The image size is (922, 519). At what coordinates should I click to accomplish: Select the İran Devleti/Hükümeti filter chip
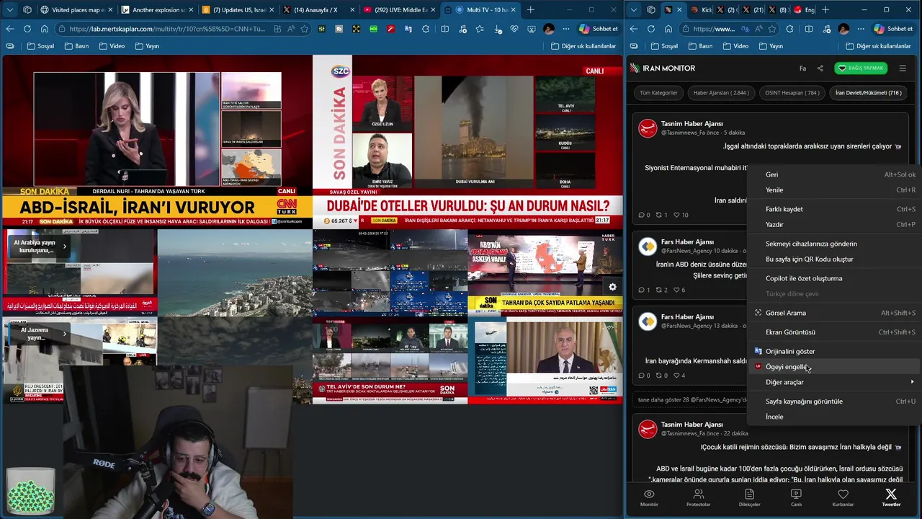coord(868,93)
